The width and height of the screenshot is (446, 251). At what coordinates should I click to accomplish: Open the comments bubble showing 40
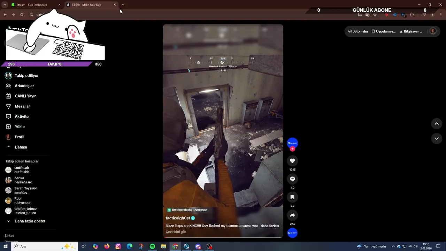click(x=292, y=179)
